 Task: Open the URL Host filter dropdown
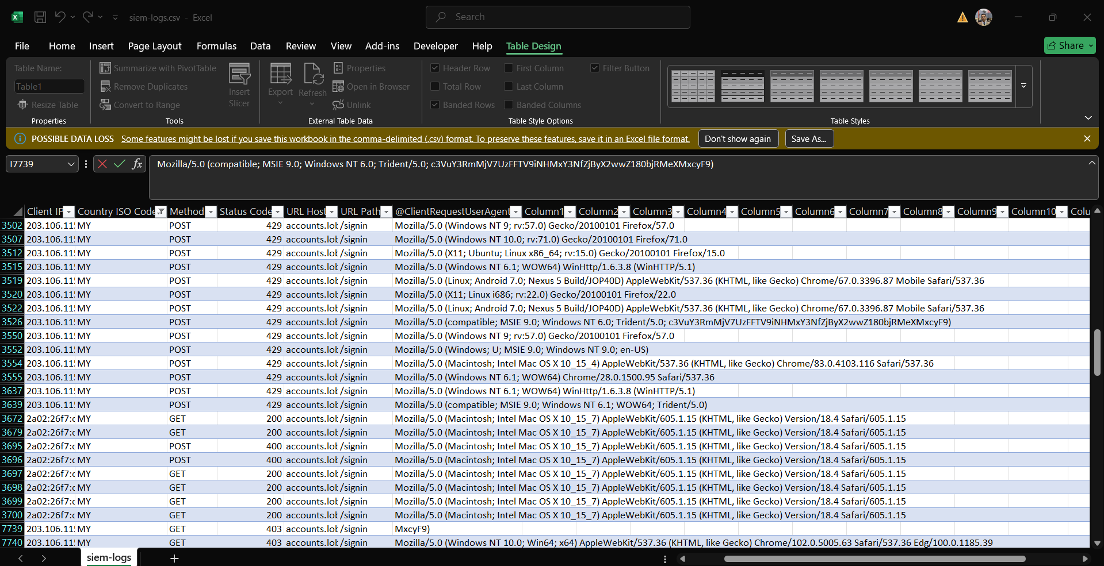click(331, 211)
